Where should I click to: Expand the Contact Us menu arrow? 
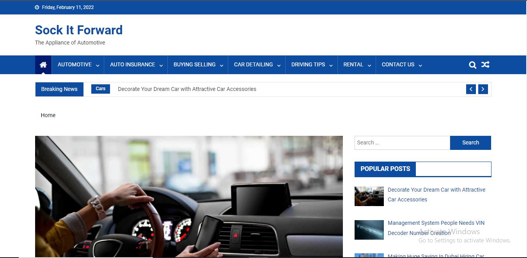(420, 66)
